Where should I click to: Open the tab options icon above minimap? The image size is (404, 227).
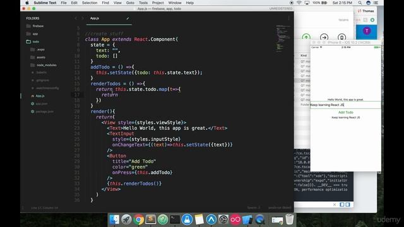[x=289, y=18]
